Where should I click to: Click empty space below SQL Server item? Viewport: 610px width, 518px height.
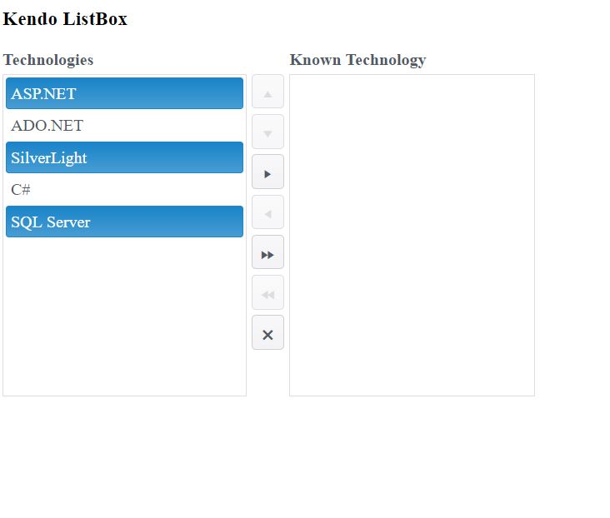124,316
